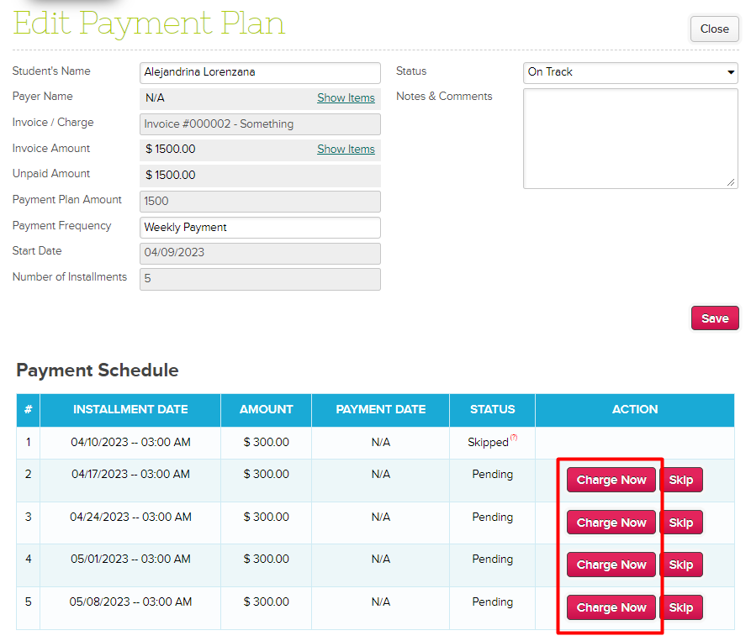The width and height of the screenshot is (751, 641).
Task: Charge Now for installment 3
Action: pyautogui.click(x=611, y=523)
